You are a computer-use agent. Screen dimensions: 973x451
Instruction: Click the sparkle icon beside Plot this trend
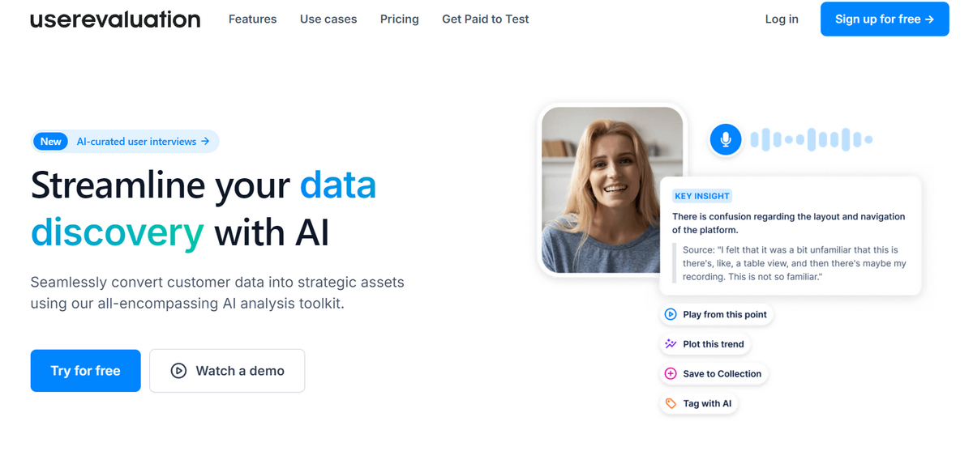coord(671,344)
